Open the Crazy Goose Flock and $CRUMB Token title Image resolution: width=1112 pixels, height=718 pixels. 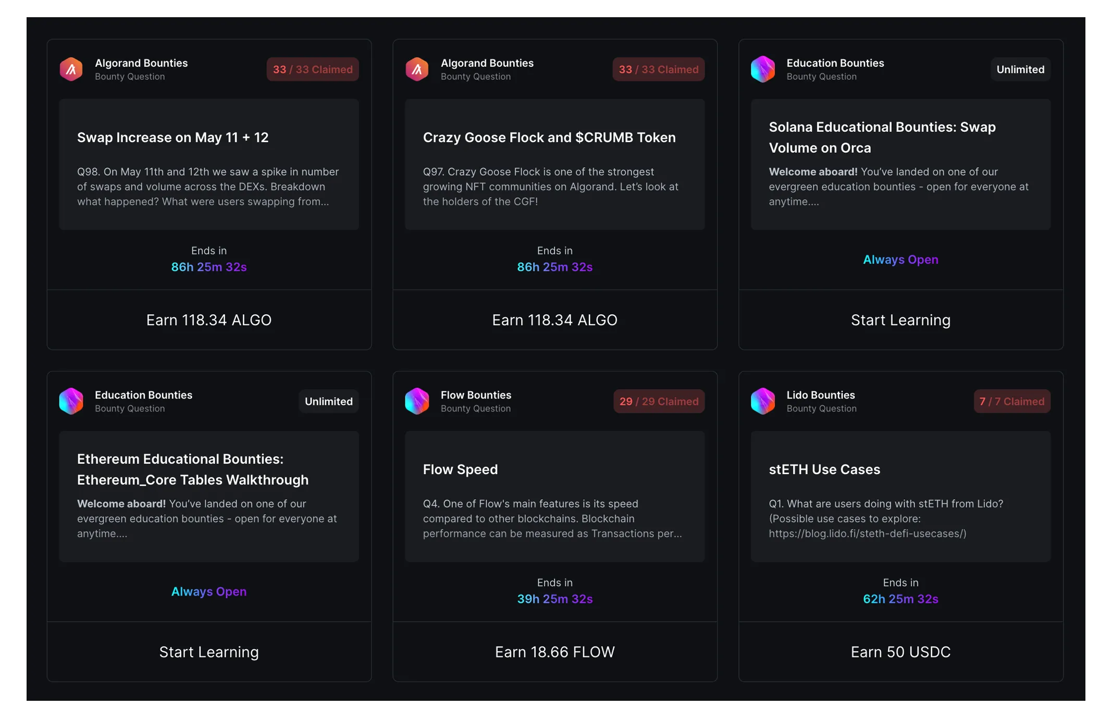(x=549, y=138)
